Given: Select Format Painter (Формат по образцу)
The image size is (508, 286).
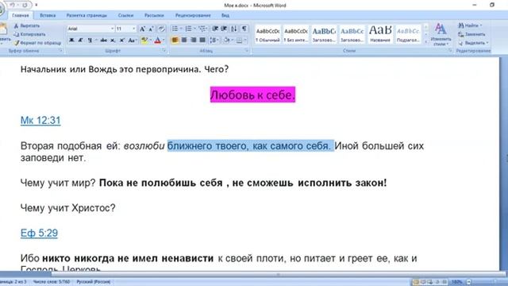Looking at the screenshot, I should coord(37,42).
